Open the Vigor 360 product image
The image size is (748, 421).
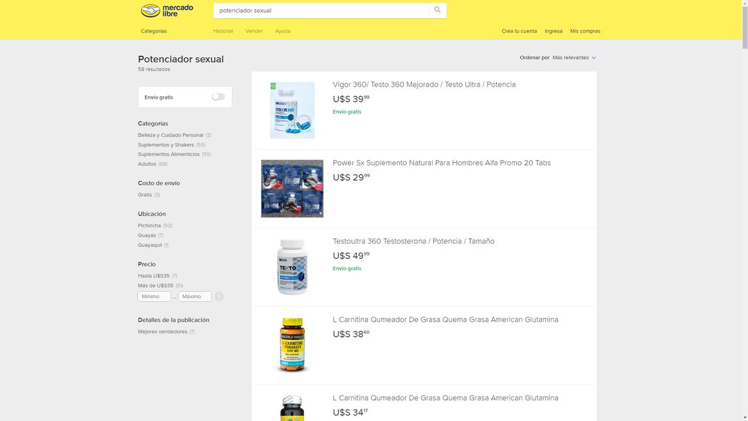[x=292, y=110]
